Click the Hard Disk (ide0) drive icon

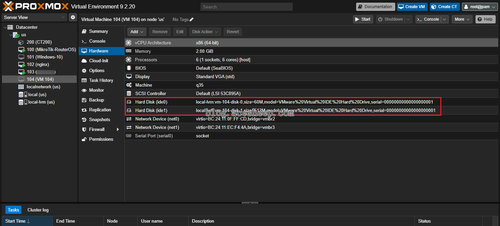(x=129, y=102)
